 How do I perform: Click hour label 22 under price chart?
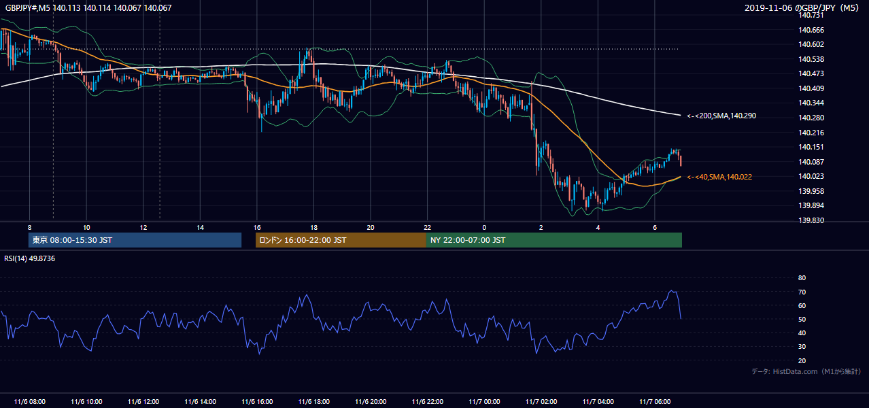428,227
